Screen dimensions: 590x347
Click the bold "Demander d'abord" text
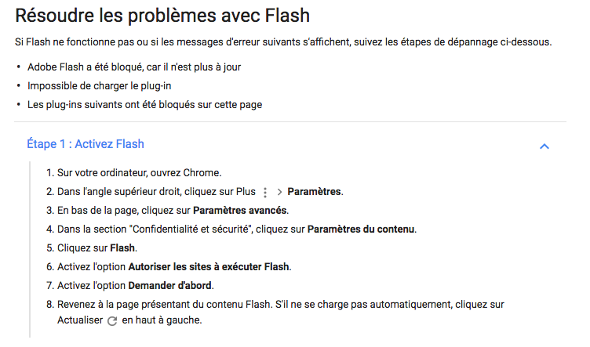[x=169, y=286]
